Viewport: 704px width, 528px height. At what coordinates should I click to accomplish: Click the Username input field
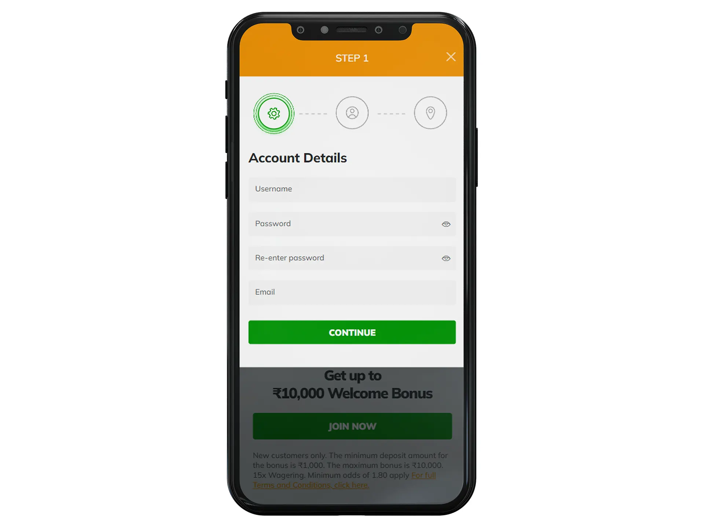click(x=352, y=188)
